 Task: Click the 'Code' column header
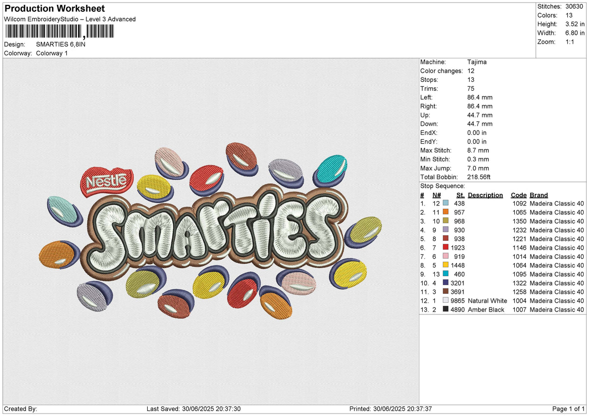coord(519,195)
